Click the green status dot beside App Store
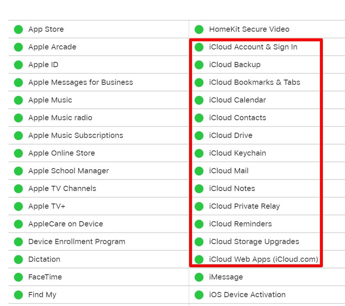 (x=18, y=29)
